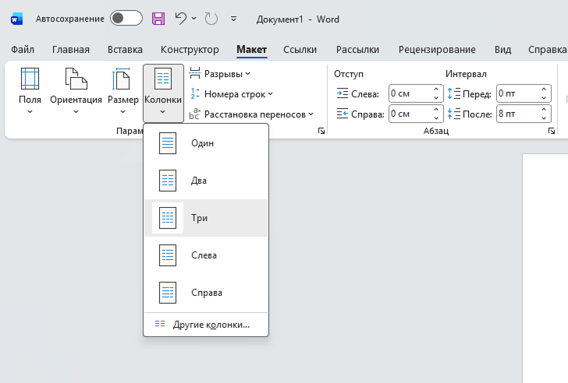The width and height of the screenshot is (568, 383).
Task: Open Другие колонки... dialog
Action: tap(206, 325)
